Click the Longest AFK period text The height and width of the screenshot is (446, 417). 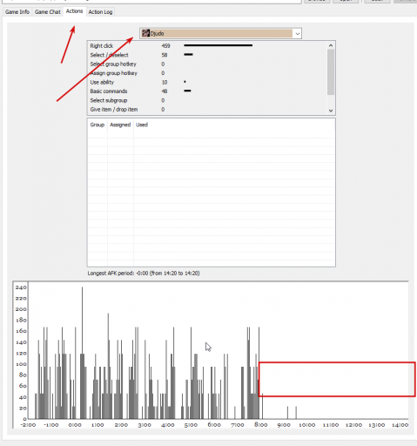144,274
